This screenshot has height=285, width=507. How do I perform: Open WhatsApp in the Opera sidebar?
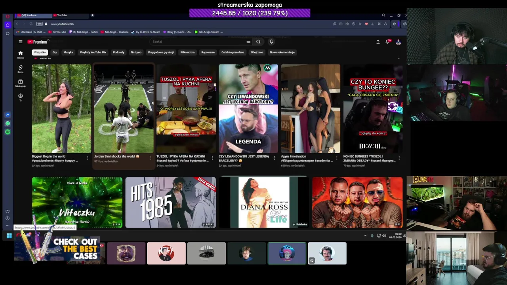[x=8, y=123]
